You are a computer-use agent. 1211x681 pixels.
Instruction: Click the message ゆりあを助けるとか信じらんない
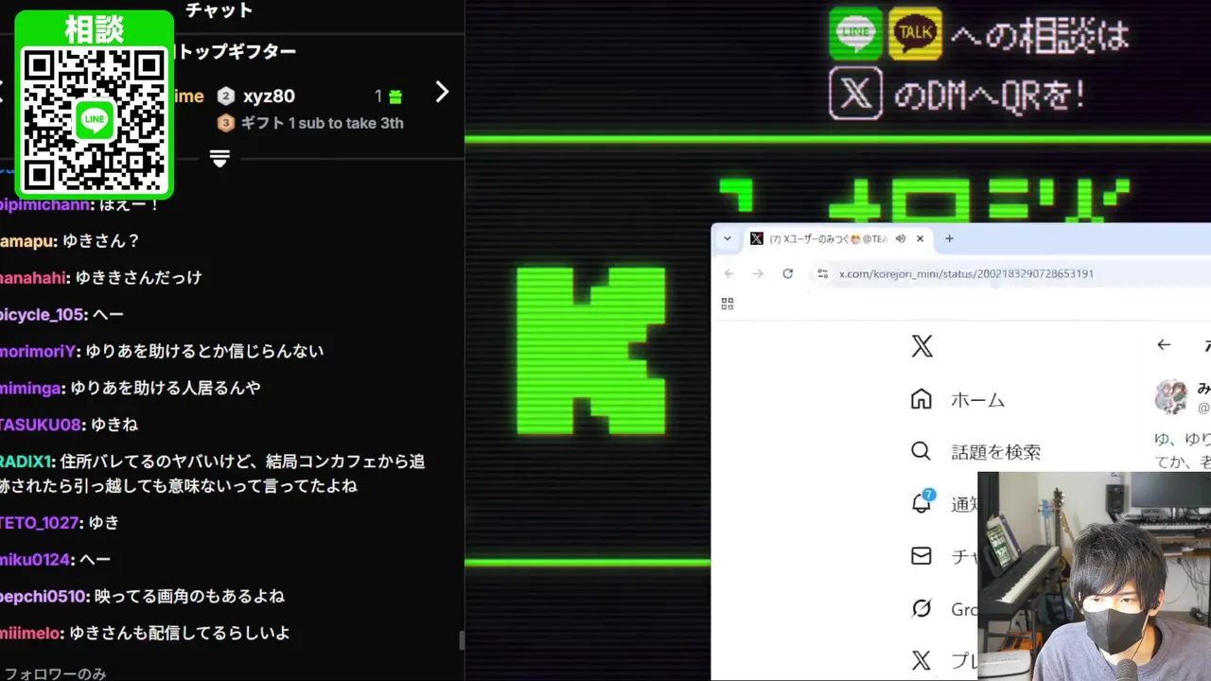pyautogui.click(x=204, y=351)
